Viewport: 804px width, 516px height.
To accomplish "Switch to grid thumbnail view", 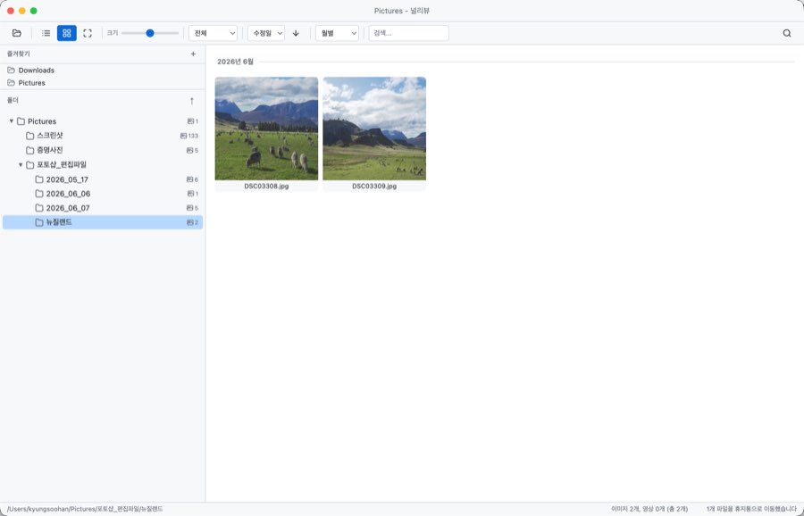I will [67, 33].
